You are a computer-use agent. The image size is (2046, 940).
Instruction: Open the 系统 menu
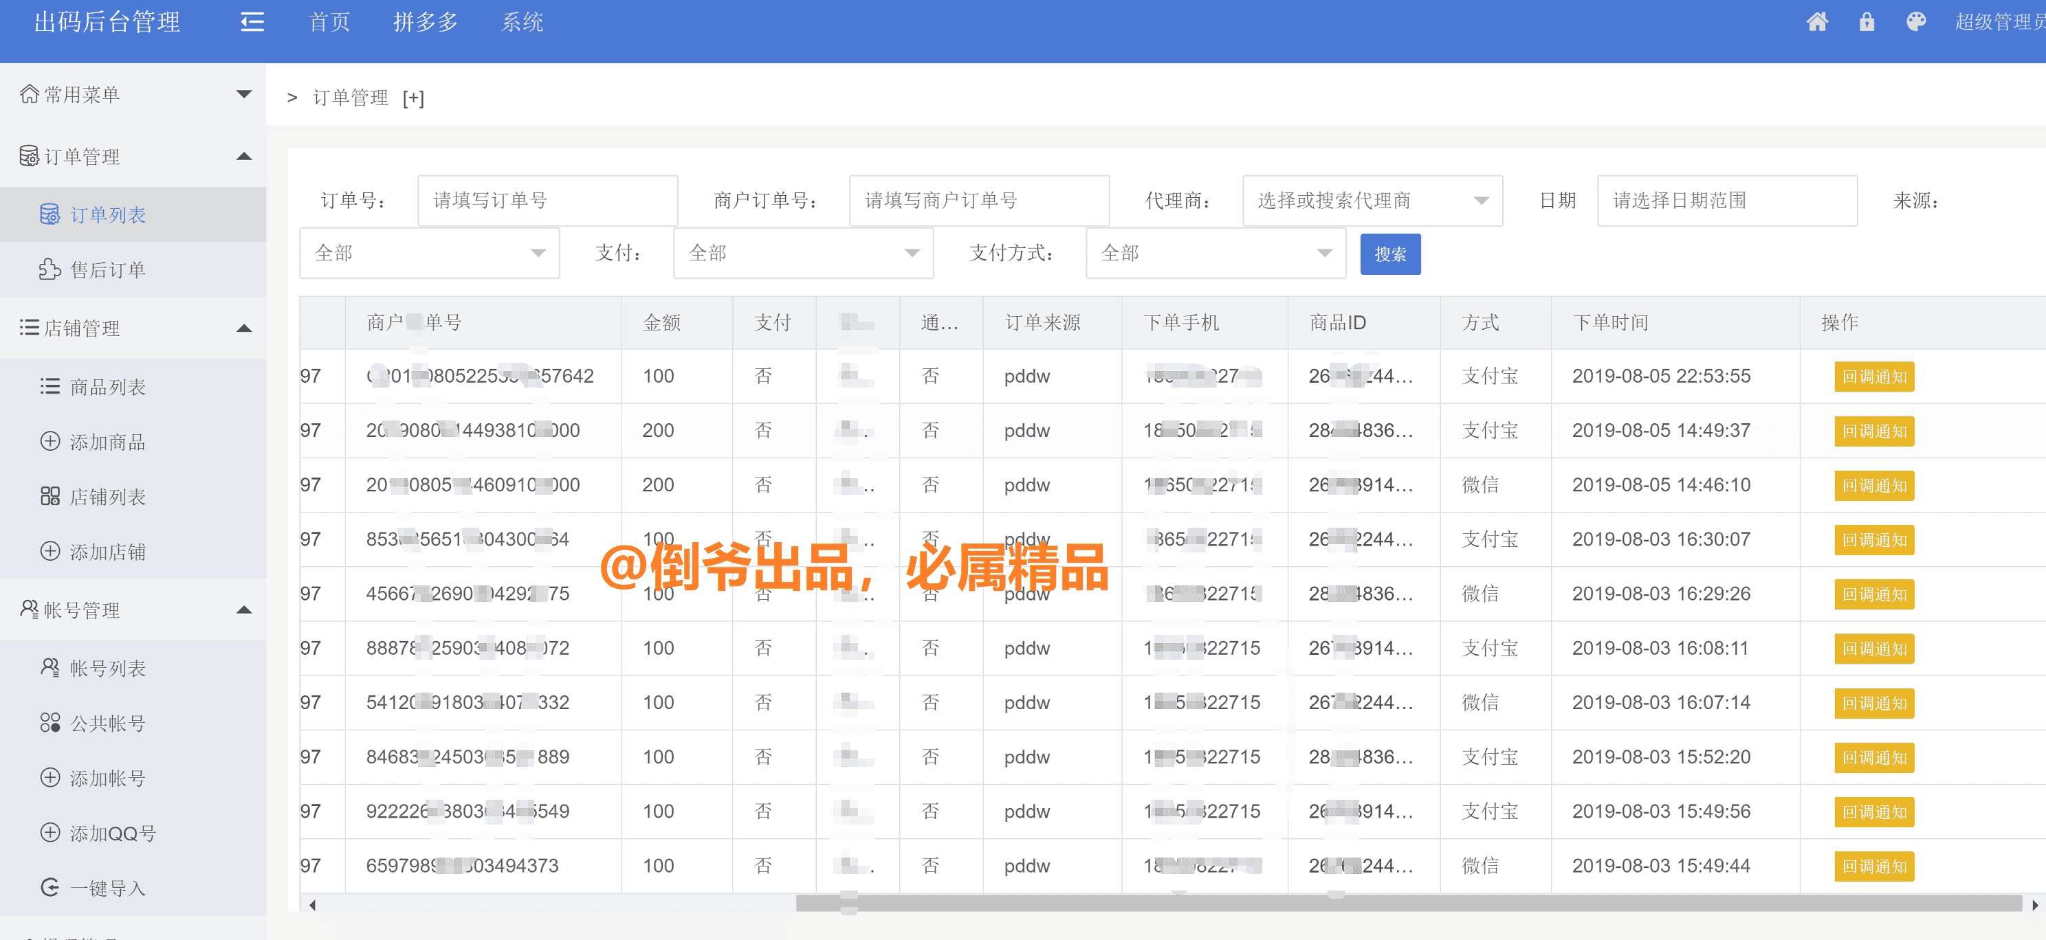click(522, 21)
